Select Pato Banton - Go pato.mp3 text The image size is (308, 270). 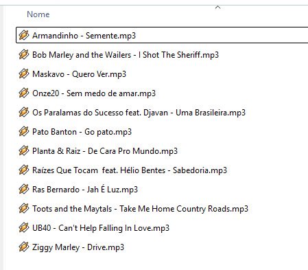click(82, 132)
